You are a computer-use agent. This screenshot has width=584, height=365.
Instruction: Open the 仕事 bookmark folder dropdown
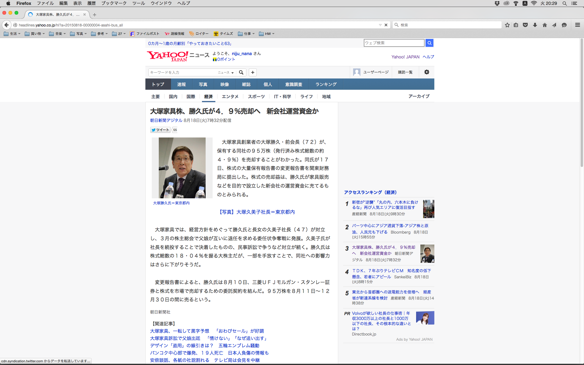pos(246,34)
